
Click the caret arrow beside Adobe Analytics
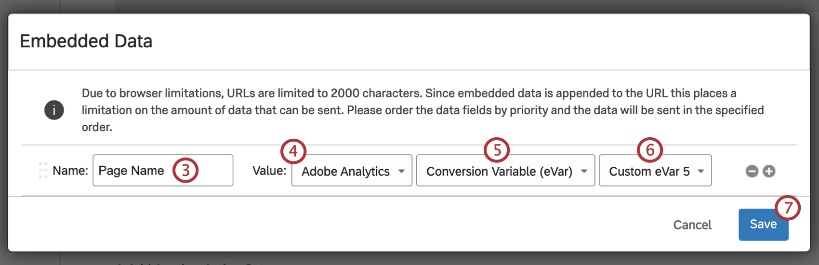click(x=401, y=171)
